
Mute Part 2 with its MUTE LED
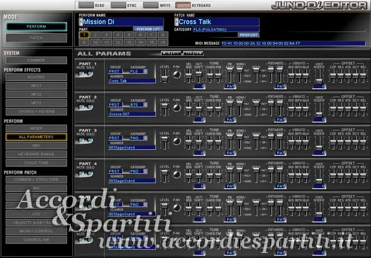[81, 107]
